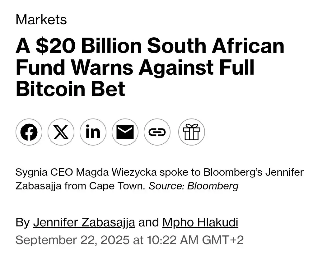The image size is (336, 260).
Task: Select the "Source: Bloomberg" caption credit
Action: coord(194,186)
